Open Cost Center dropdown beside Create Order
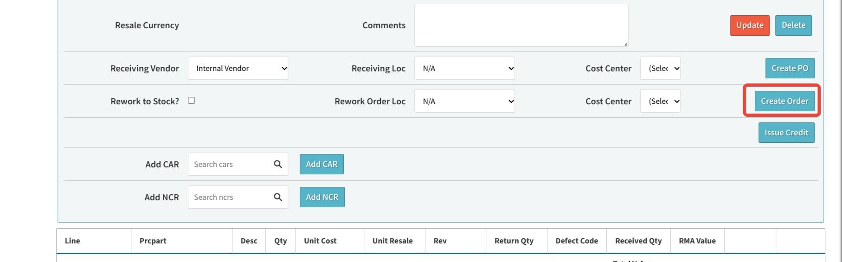Viewport: 842px width, 262px height. click(660, 101)
